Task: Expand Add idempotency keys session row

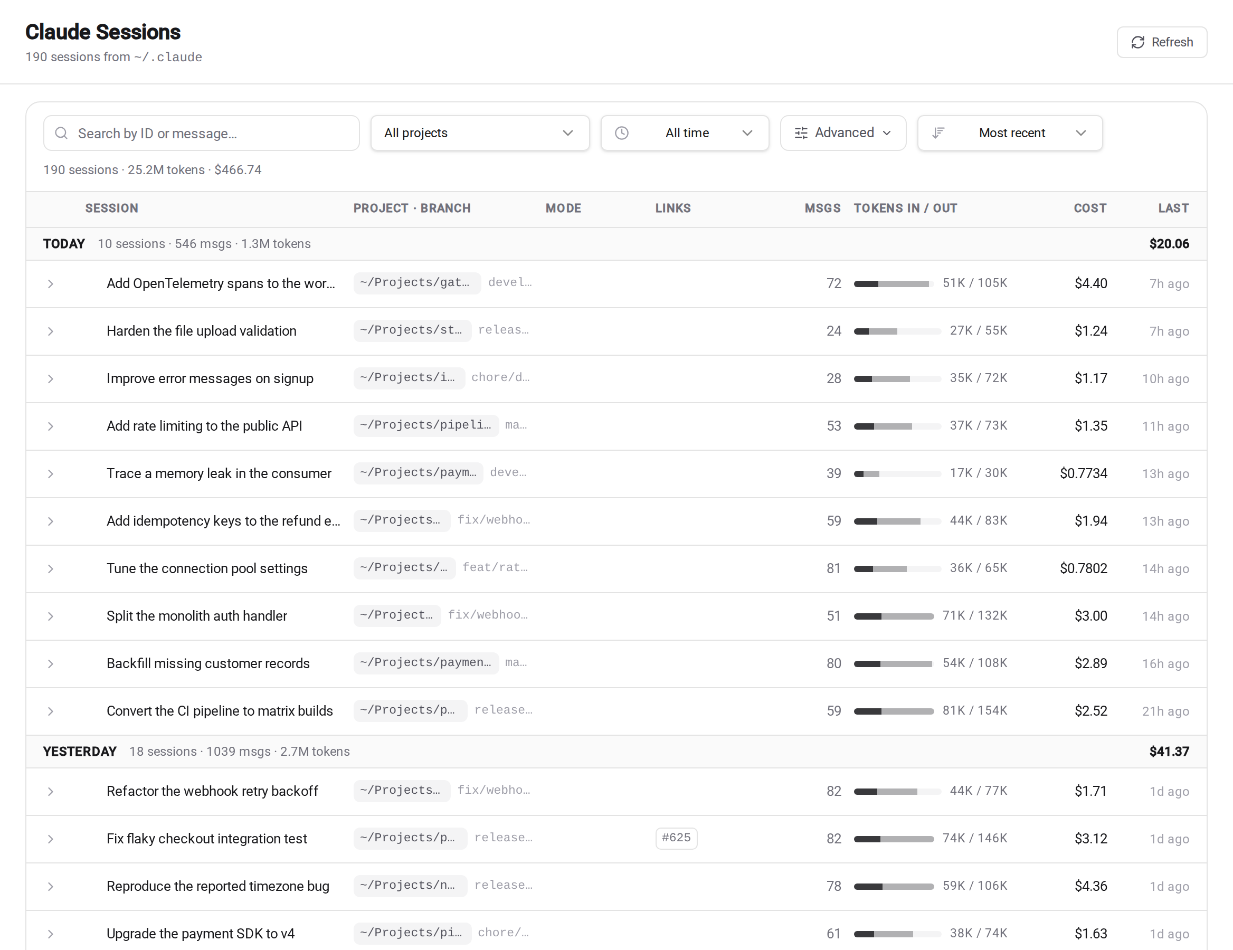Action: coord(50,521)
